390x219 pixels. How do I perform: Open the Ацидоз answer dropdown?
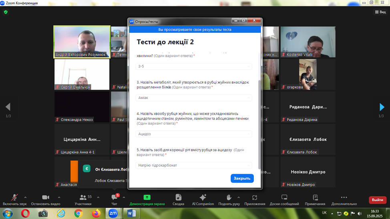click(x=194, y=134)
